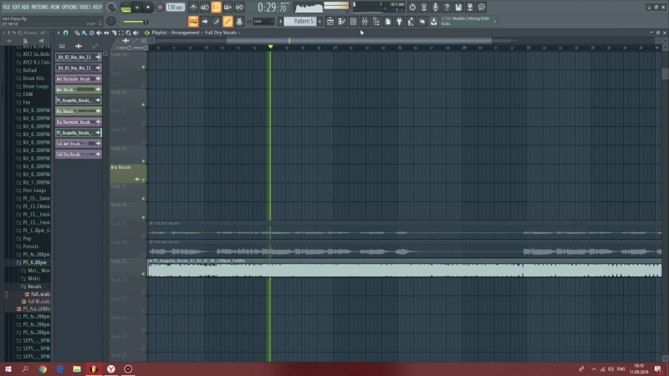This screenshot has width=669, height=376.
Task: Open the Line snap dropdown
Action: pyautogui.click(x=263, y=22)
